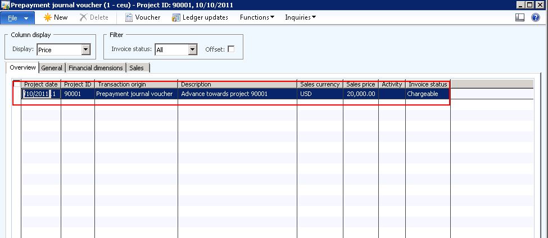Viewport: 548px width, 238px height.
Task: Click the Help question mark icon
Action: (536, 17)
